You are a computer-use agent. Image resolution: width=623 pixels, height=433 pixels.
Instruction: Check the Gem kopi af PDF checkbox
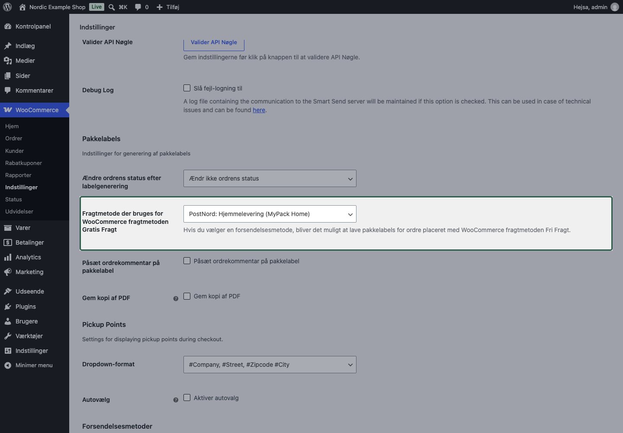187,296
